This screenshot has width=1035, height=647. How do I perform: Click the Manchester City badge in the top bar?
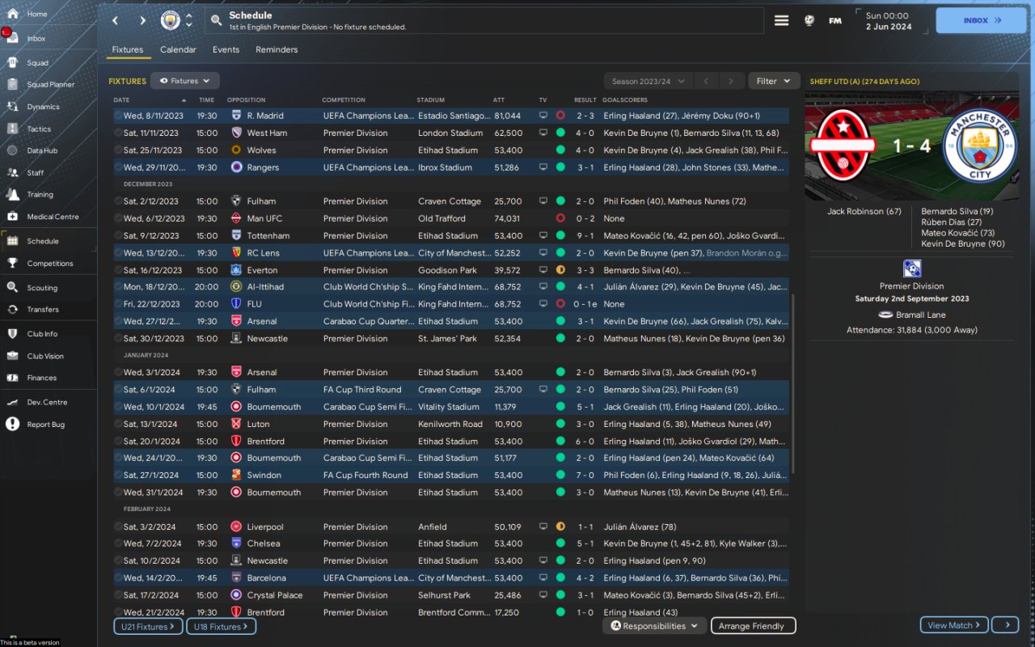coord(170,20)
